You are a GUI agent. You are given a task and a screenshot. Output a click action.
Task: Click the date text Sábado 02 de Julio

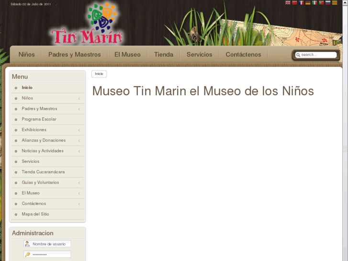(31, 4)
